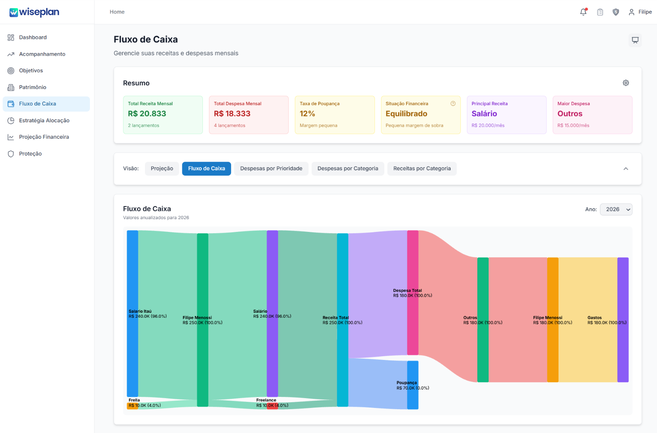The image size is (657, 433).
Task: Click help icon on Situação Financeira card
Action: (453, 103)
